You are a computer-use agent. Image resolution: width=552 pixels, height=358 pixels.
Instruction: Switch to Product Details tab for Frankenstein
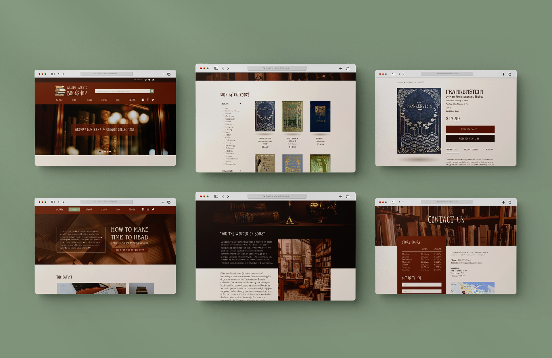point(471,150)
